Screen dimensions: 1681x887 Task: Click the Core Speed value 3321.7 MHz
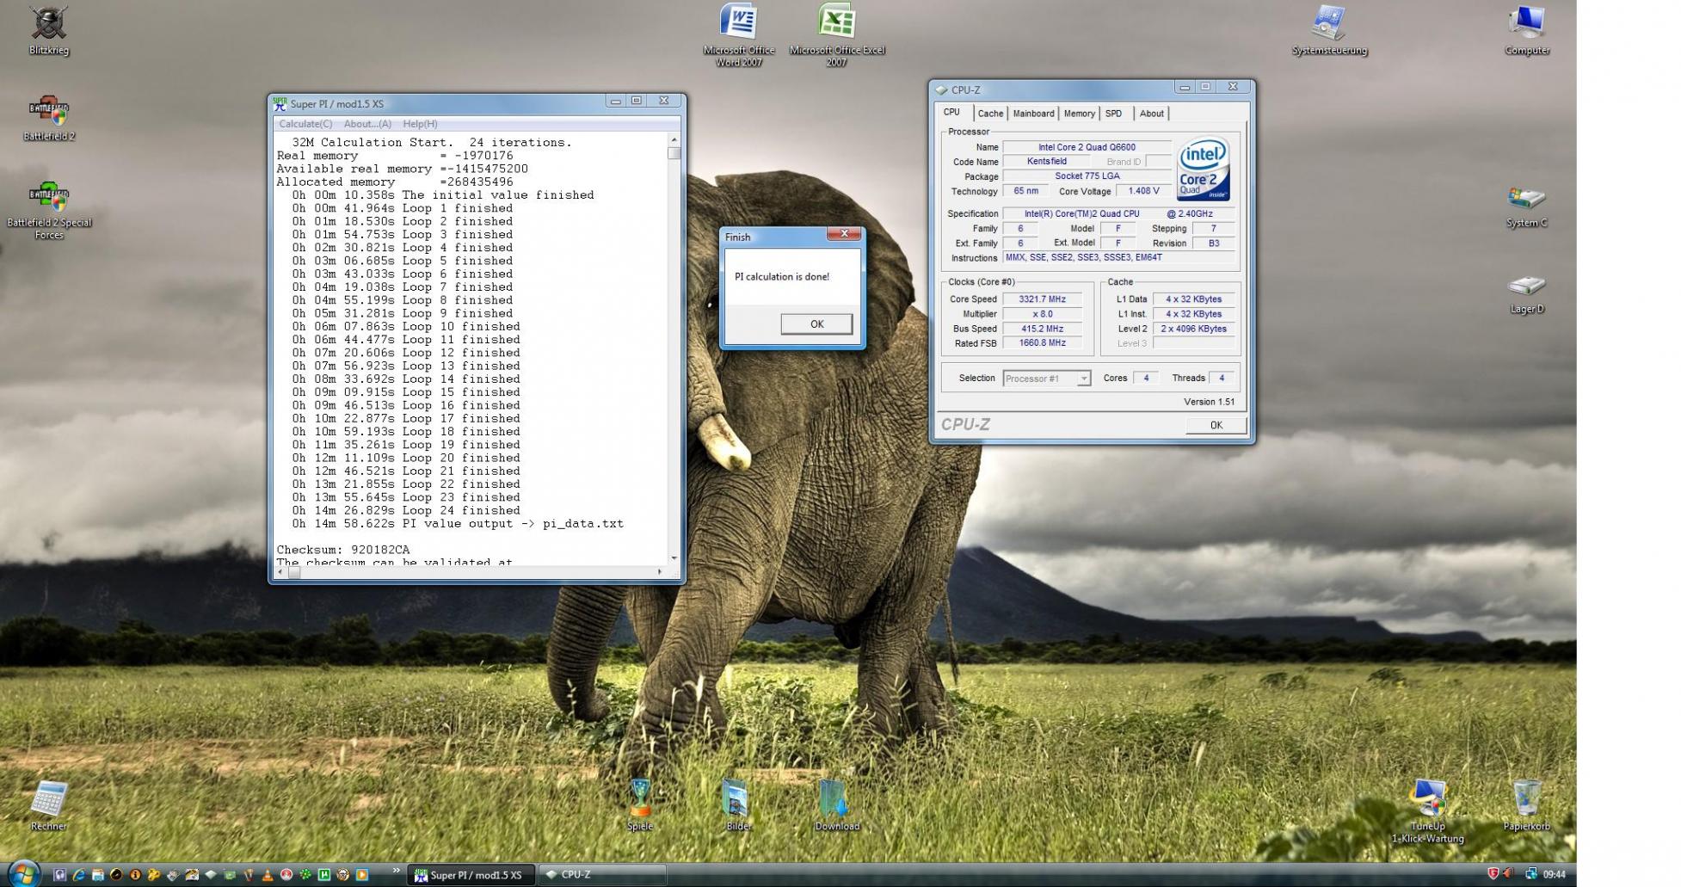(x=1042, y=299)
